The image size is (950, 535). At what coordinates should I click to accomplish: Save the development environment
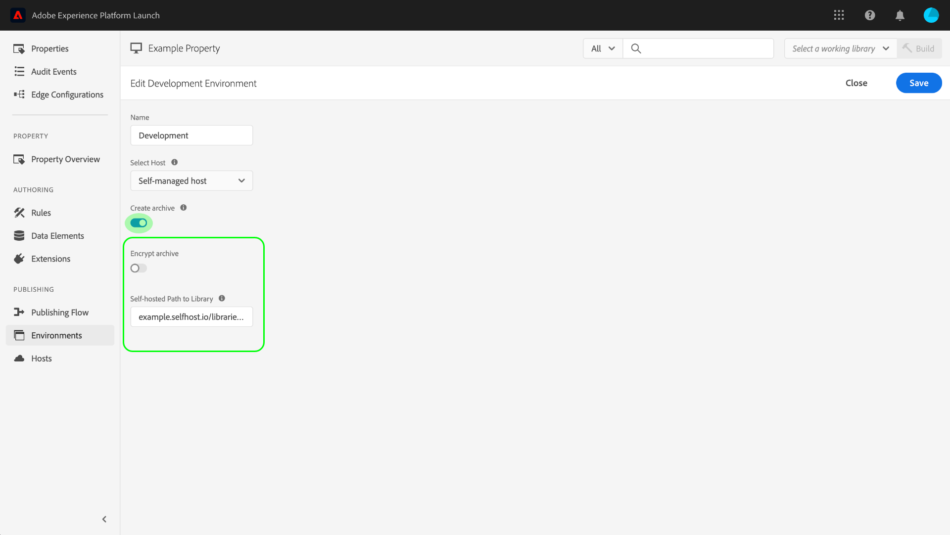(918, 83)
